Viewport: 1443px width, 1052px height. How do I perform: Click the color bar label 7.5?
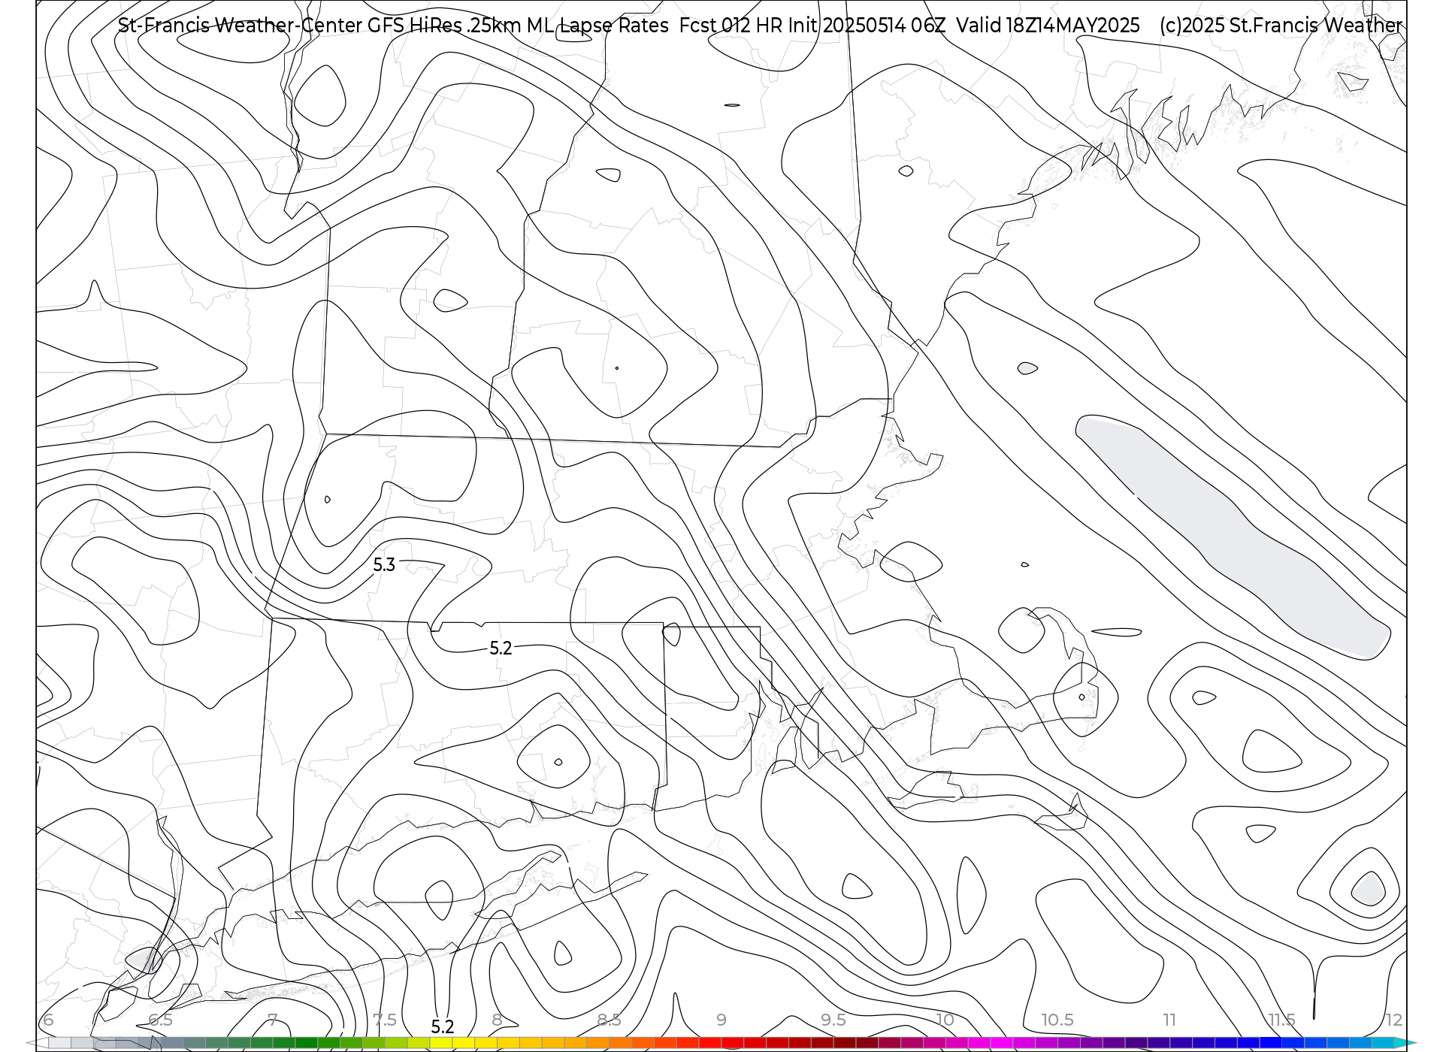point(385,1020)
